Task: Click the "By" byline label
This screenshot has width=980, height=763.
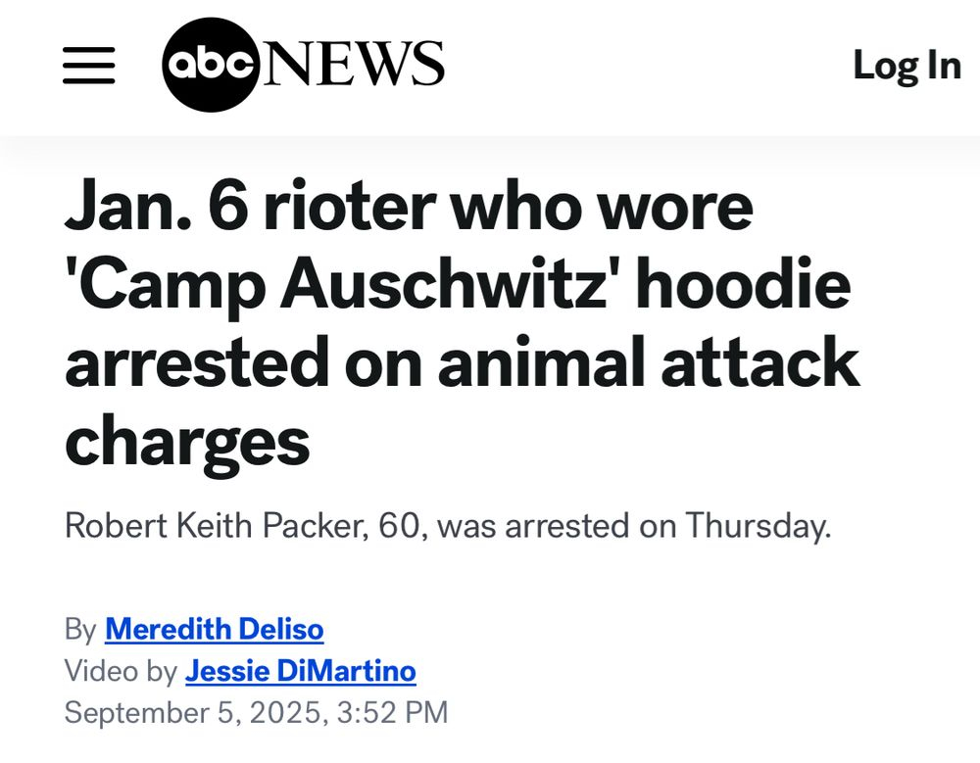Action: [80, 628]
